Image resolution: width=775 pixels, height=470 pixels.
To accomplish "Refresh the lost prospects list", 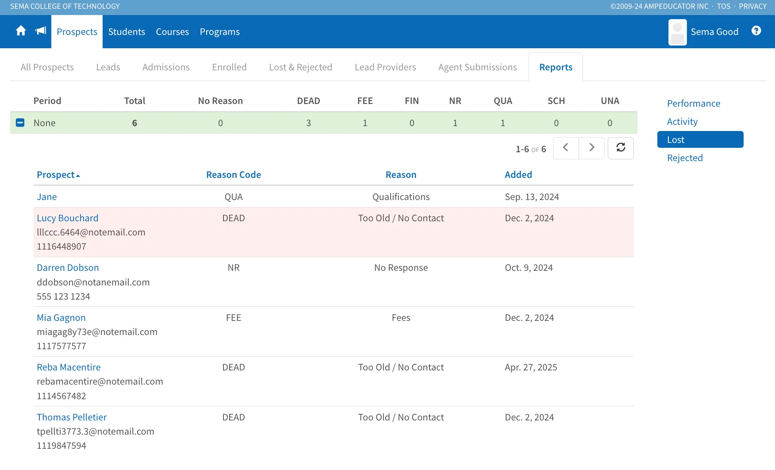I will [621, 148].
